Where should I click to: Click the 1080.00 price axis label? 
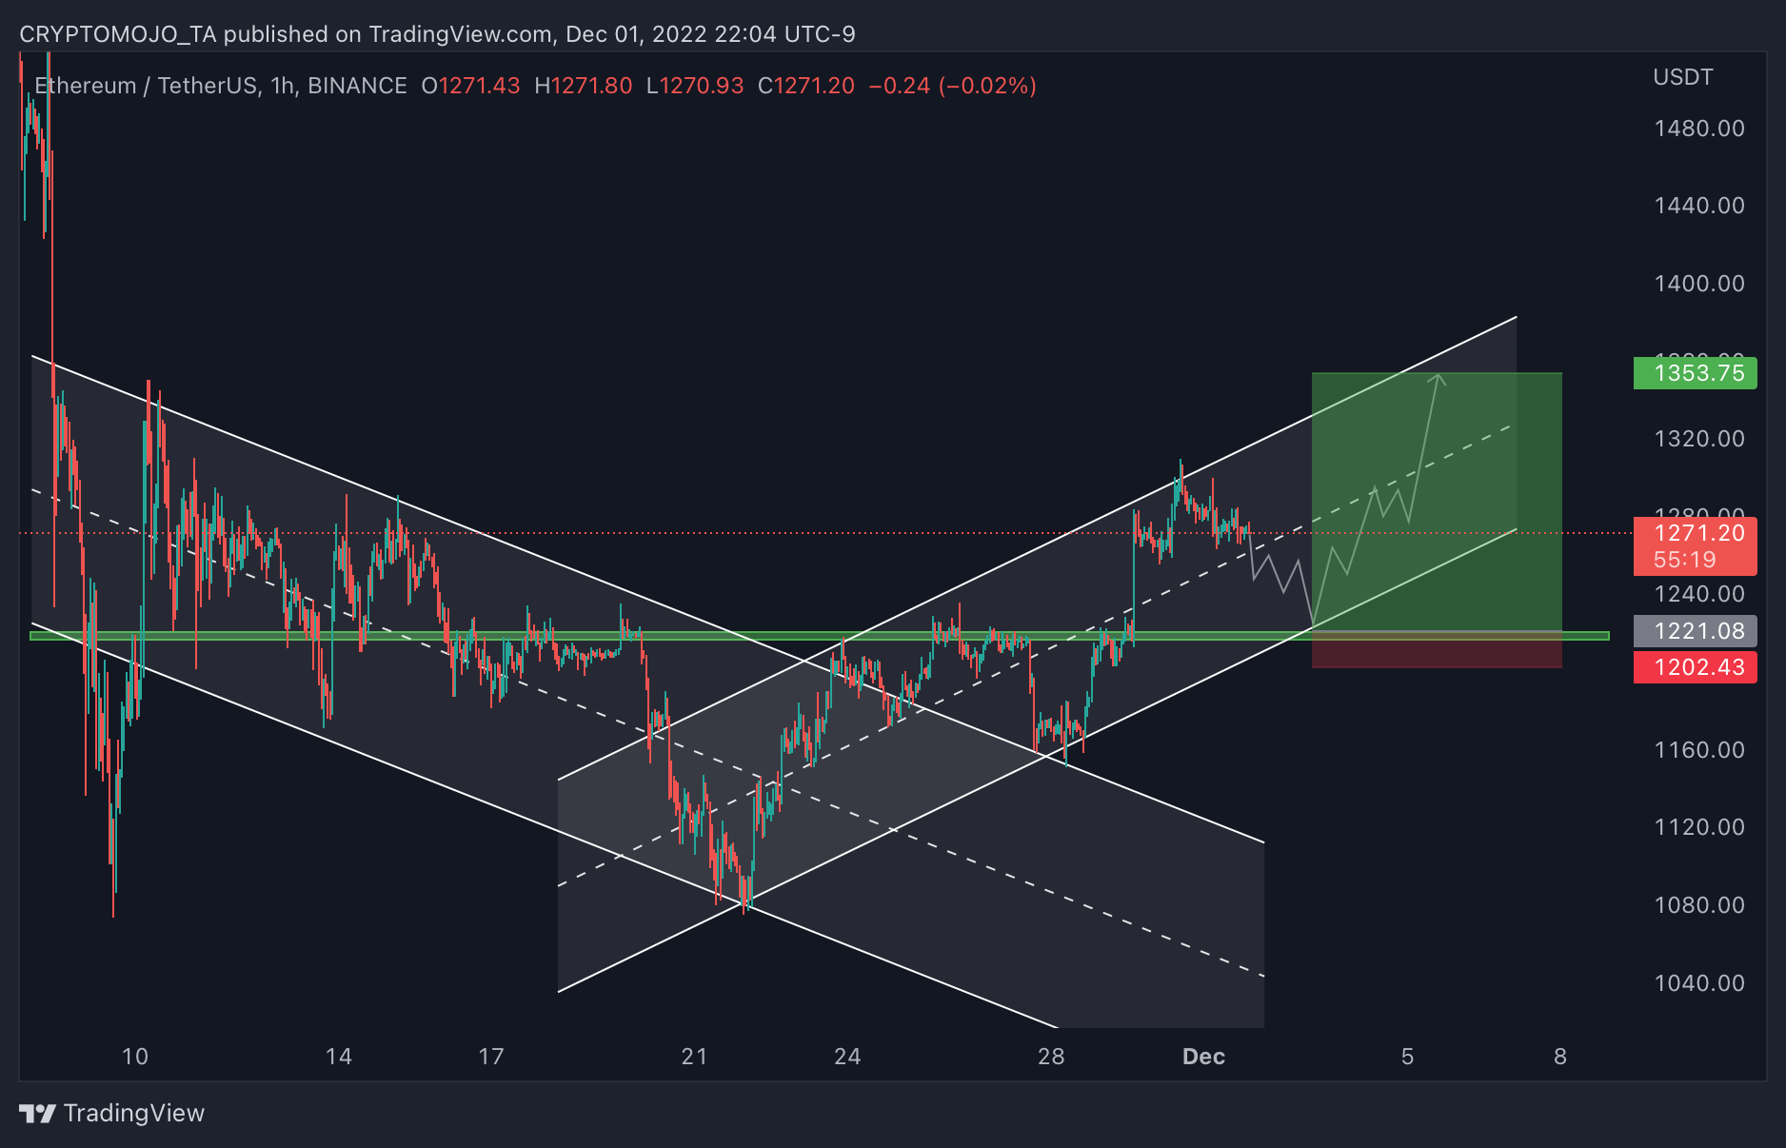pos(1699,905)
